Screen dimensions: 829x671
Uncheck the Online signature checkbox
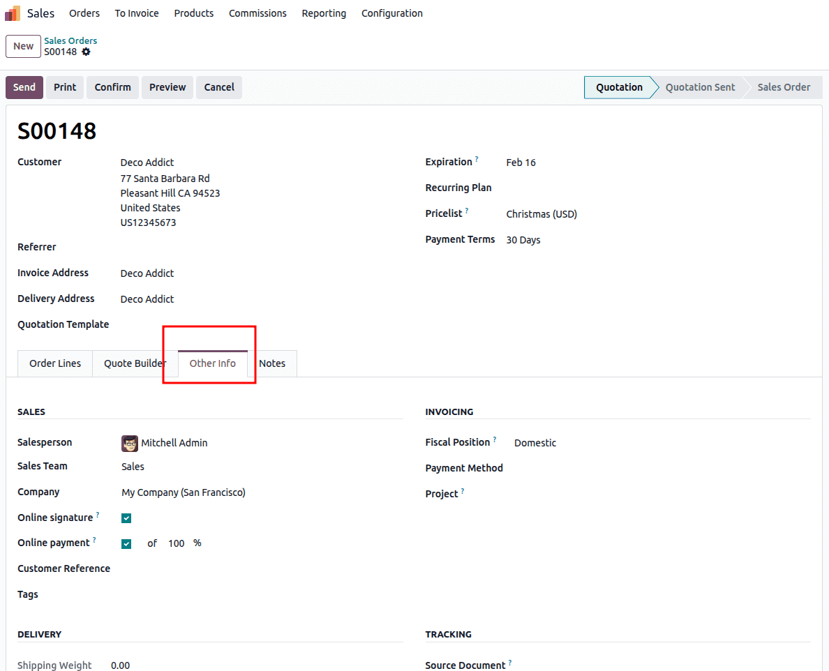tap(126, 518)
